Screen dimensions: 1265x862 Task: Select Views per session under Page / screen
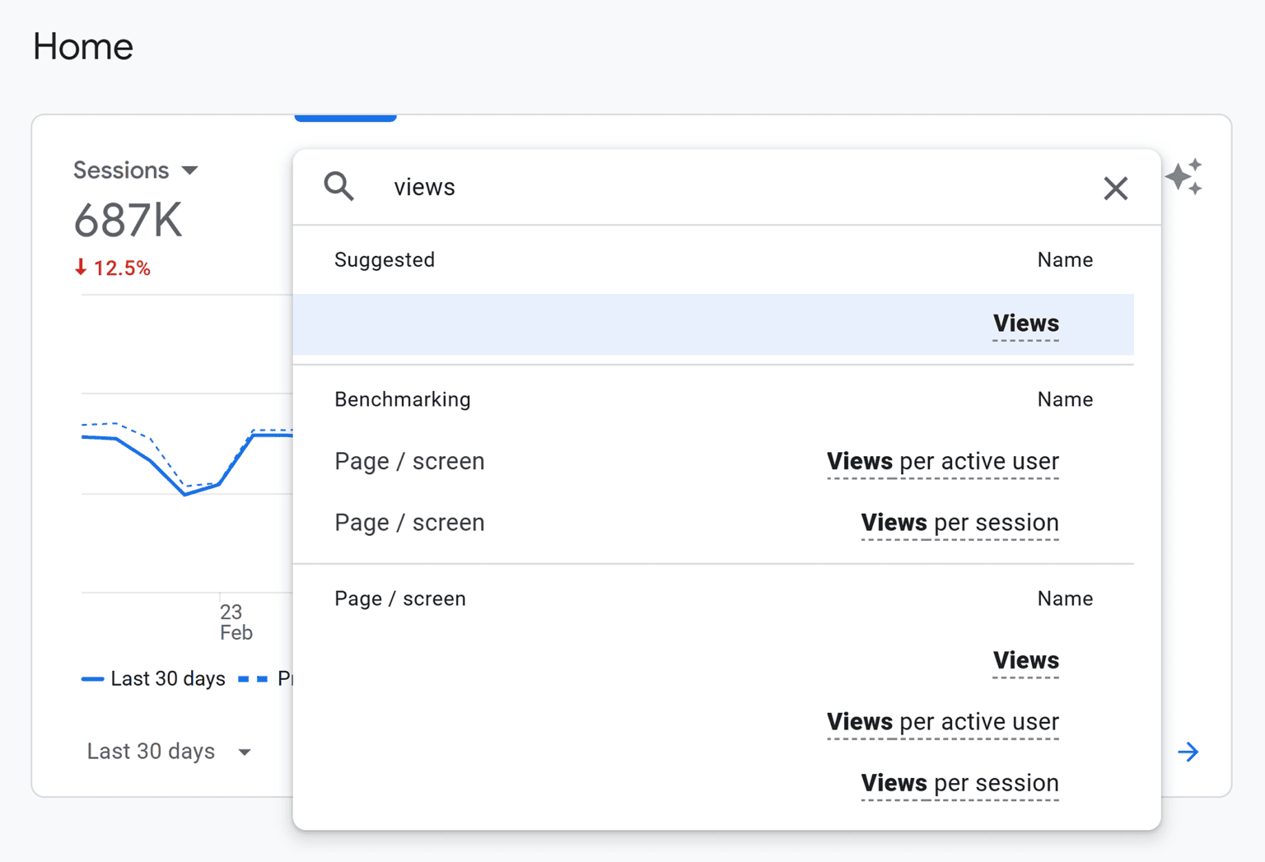pyautogui.click(x=959, y=783)
